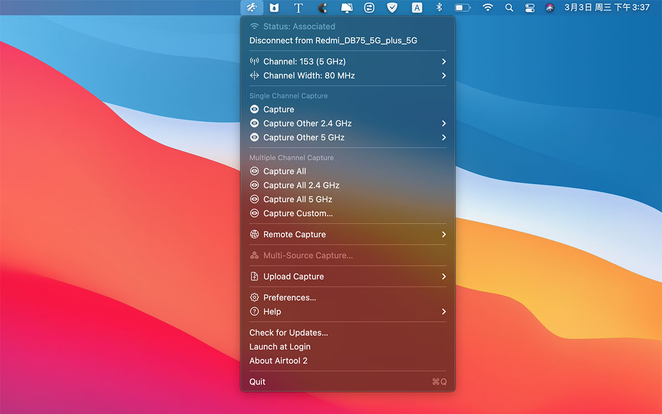The height and width of the screenshot is (414, 662).
Task: Open the magnet-shaped menu bar icon
Action: click(323, 8)
